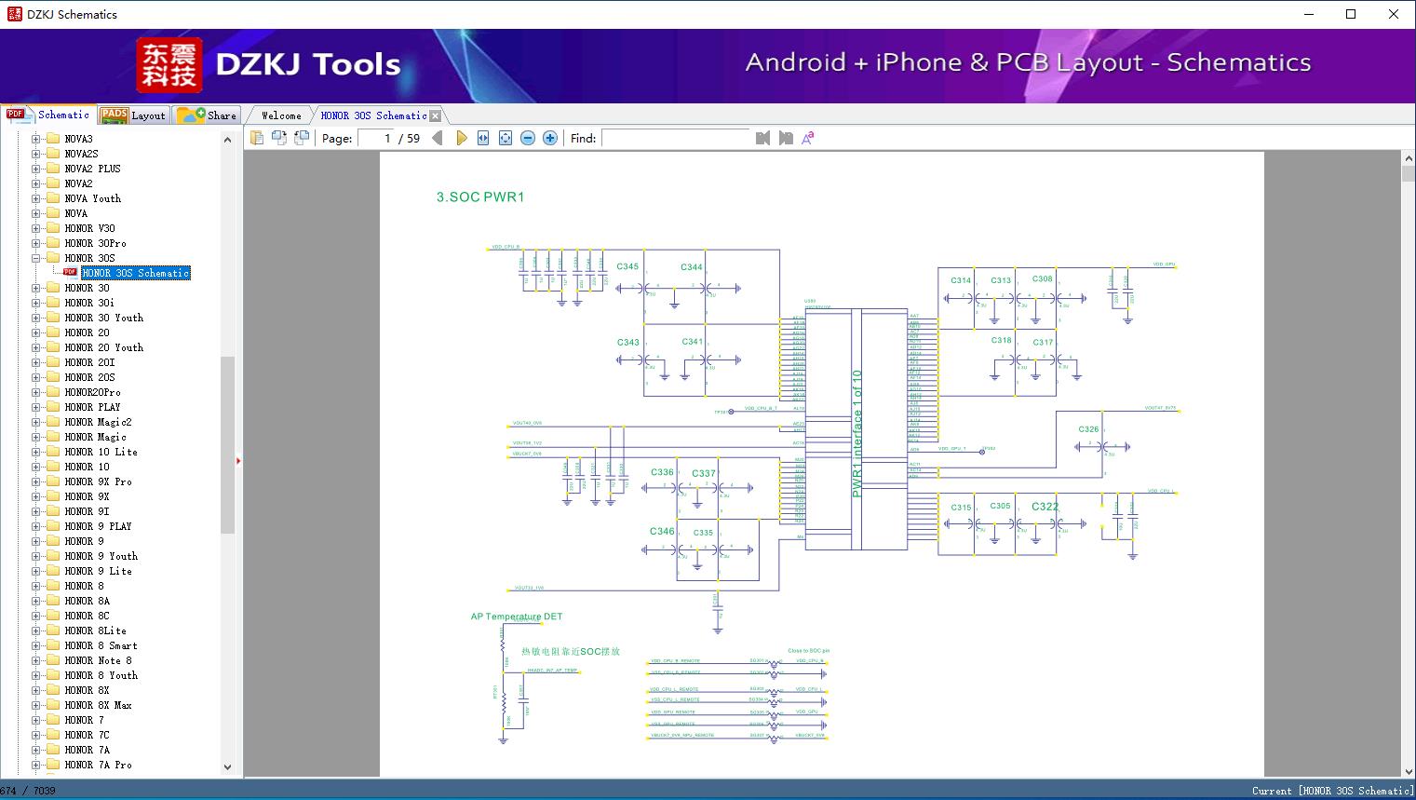Collapse the HONOR 30S folder
This screenshot has height=800, width=1416.
[x=36, y=258]
